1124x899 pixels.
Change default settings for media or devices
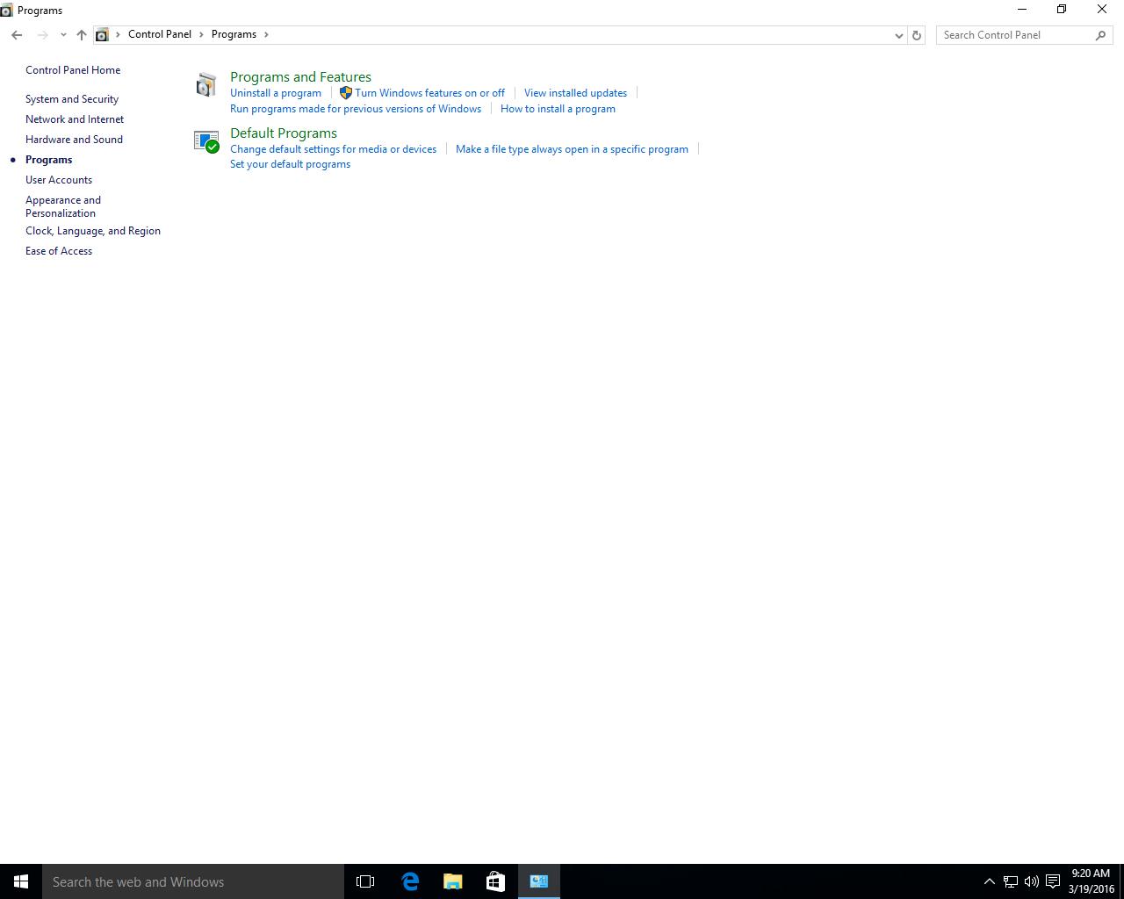[333, 149]
